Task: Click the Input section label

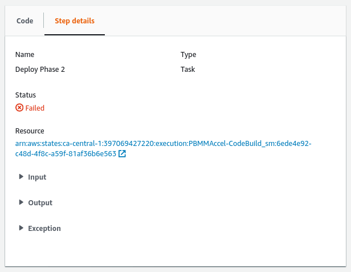Action: (37, 177)
